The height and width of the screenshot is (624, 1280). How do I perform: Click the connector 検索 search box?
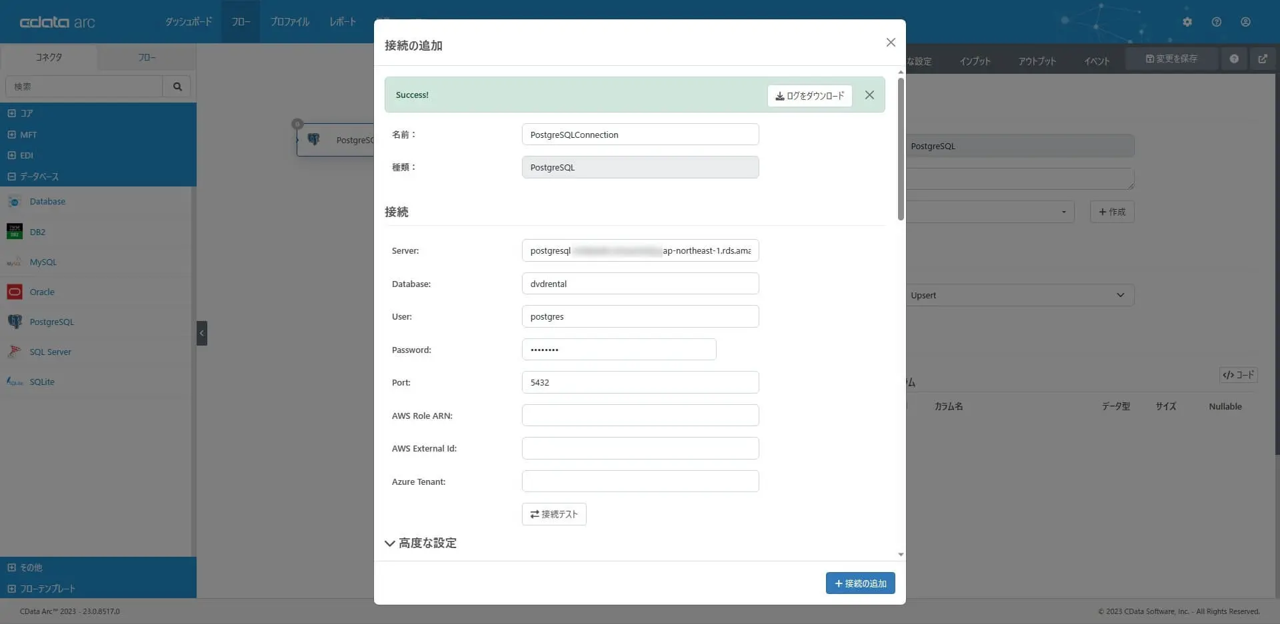click(x=84, y=87)
